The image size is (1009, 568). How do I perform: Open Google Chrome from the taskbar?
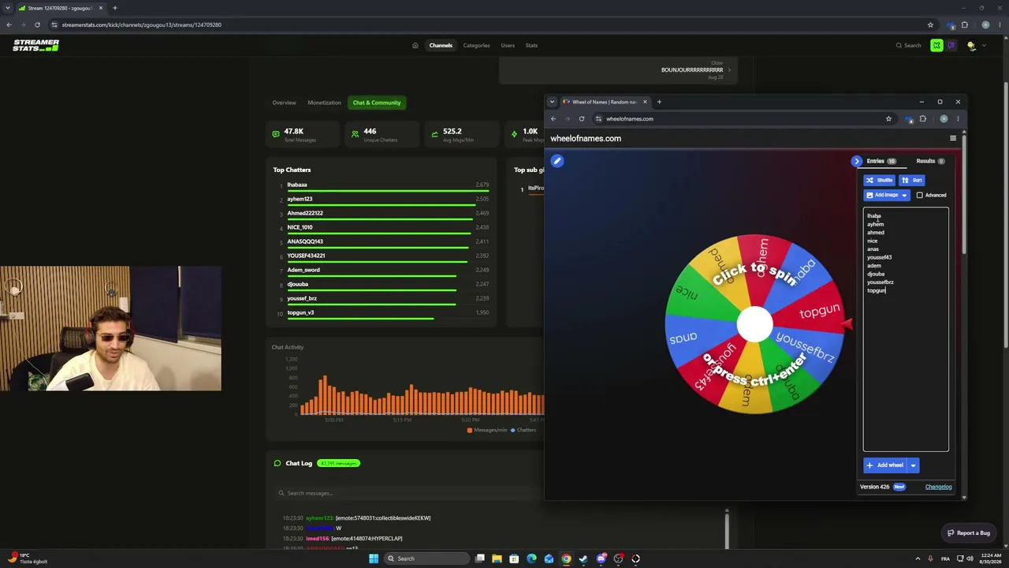(x=566, y=559)
